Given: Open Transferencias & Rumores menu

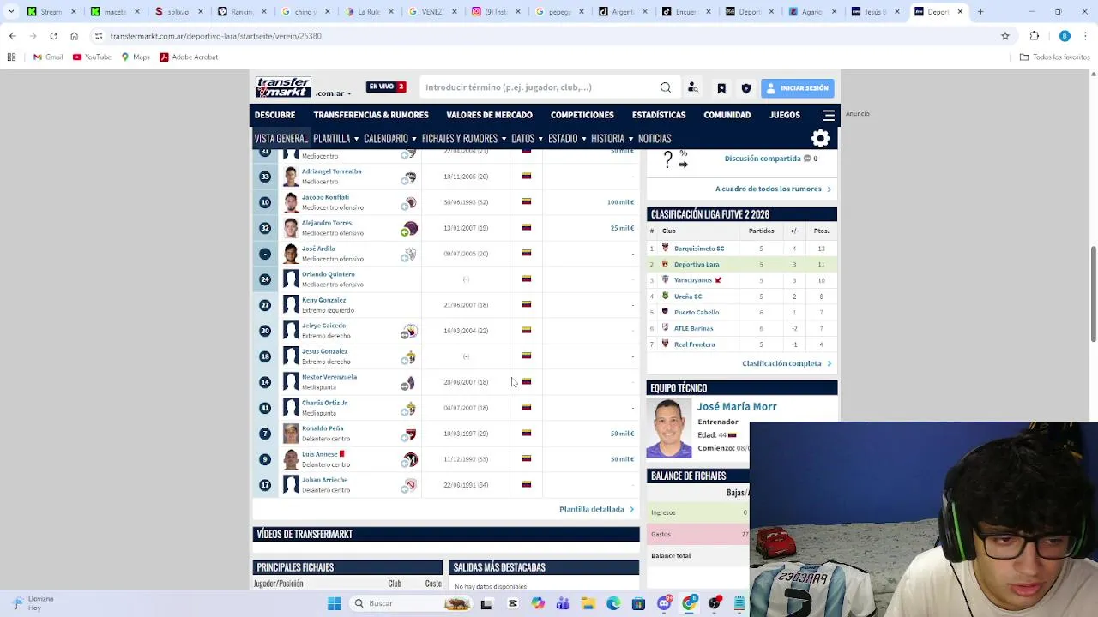Looking at the screenshot, I should tap(371, 115).
